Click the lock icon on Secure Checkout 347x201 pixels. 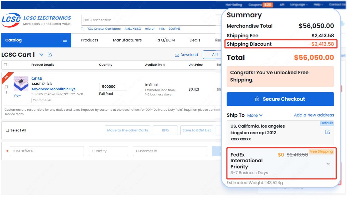click(x=257, y=99)
